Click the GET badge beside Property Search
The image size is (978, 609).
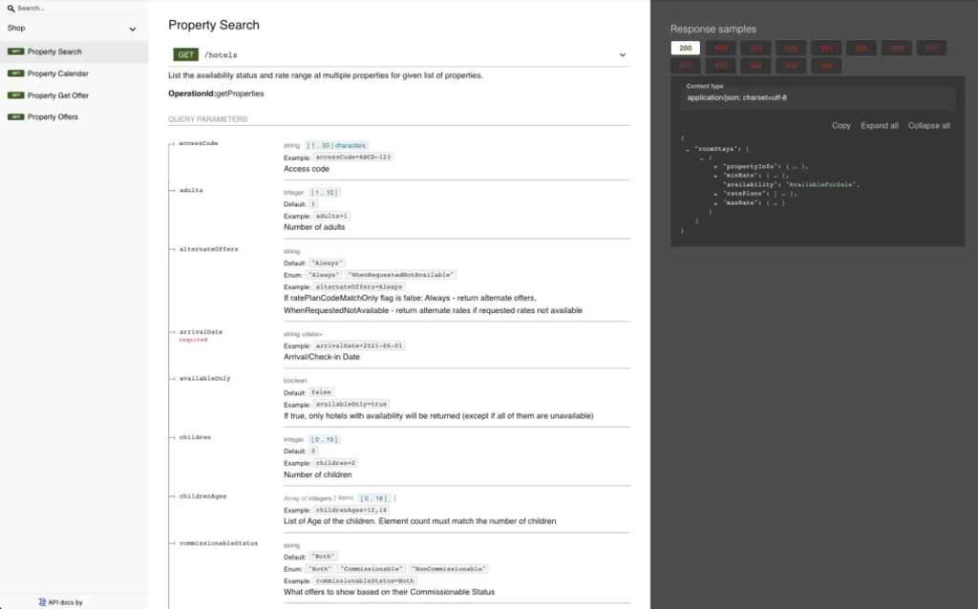[15, 52]
